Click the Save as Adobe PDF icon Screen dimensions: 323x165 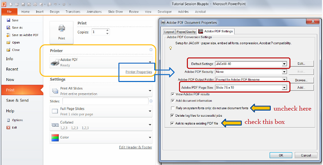(x=8, y=35)
